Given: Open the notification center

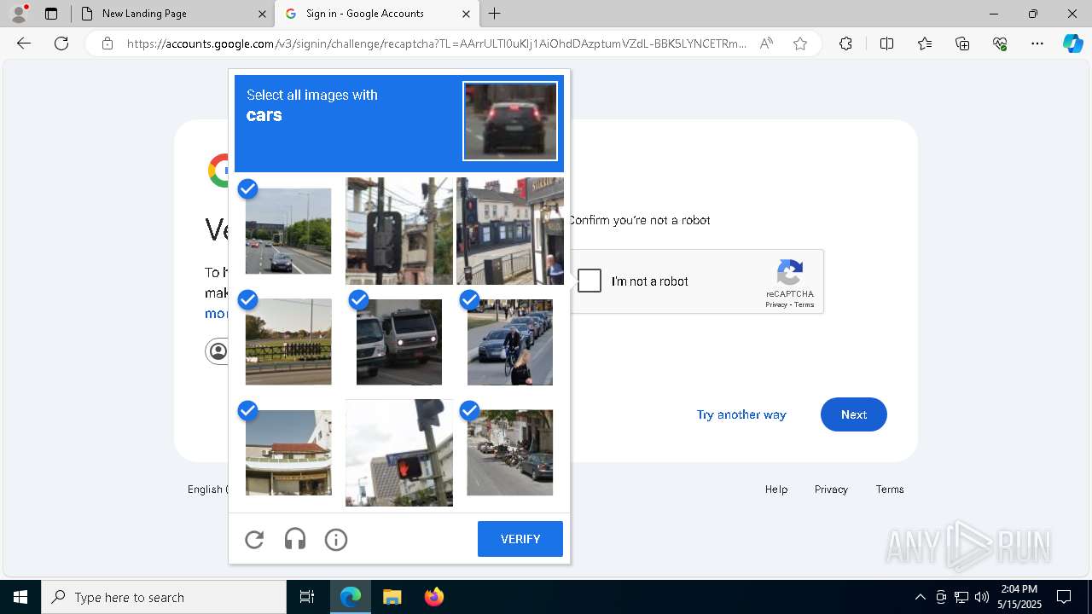Looking at the screenshot, I should point(1064,597).
